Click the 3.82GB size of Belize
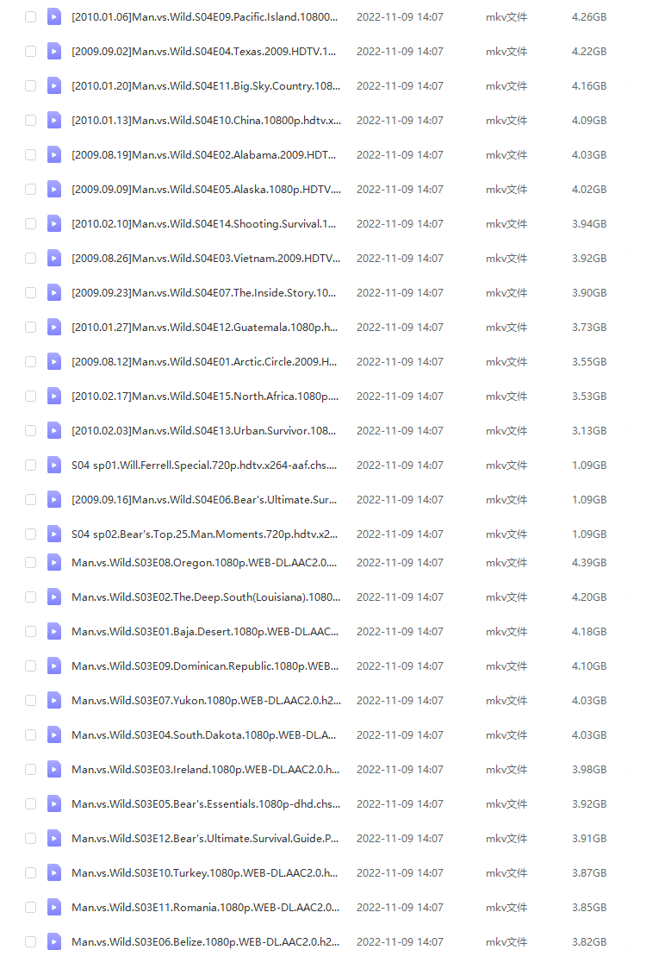 click(x=588, y=941)
